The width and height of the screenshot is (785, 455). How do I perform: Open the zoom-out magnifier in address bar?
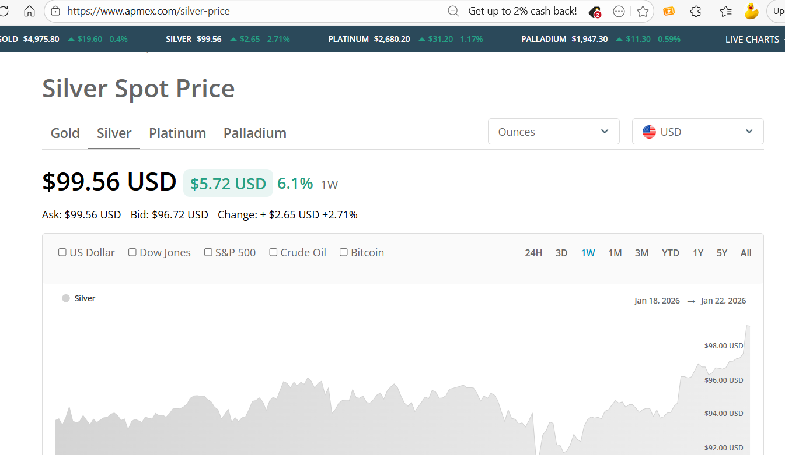pyautogui.click(x=453, y=11)
